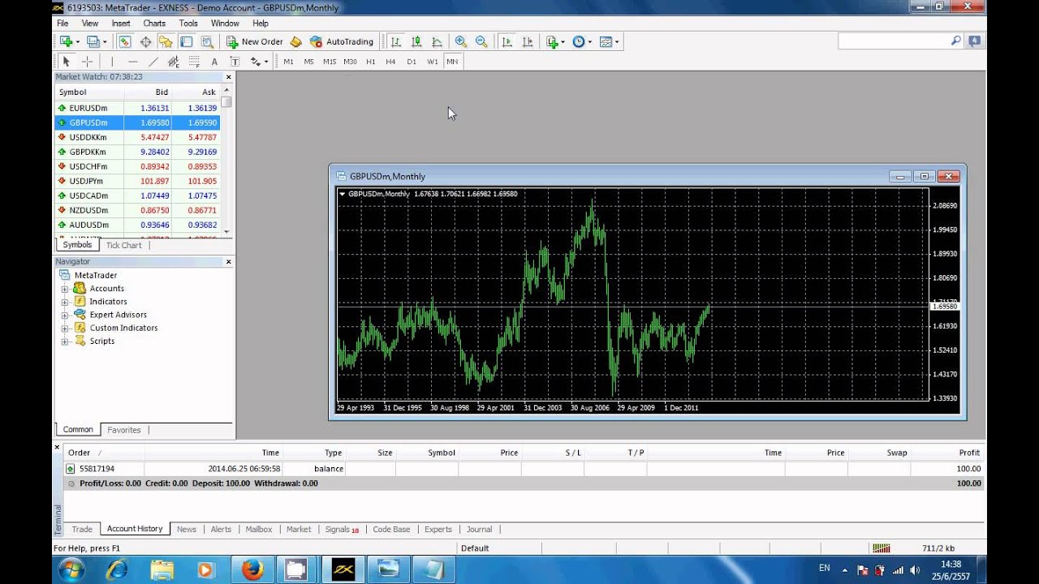This screenshot has height=584, width=1039.
Task: Switch chart to M1 timeframe
Action: (288, 62)
